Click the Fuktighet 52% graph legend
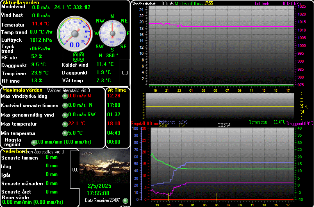Viewport: 314px width, 207px height. tap(173, 122)
